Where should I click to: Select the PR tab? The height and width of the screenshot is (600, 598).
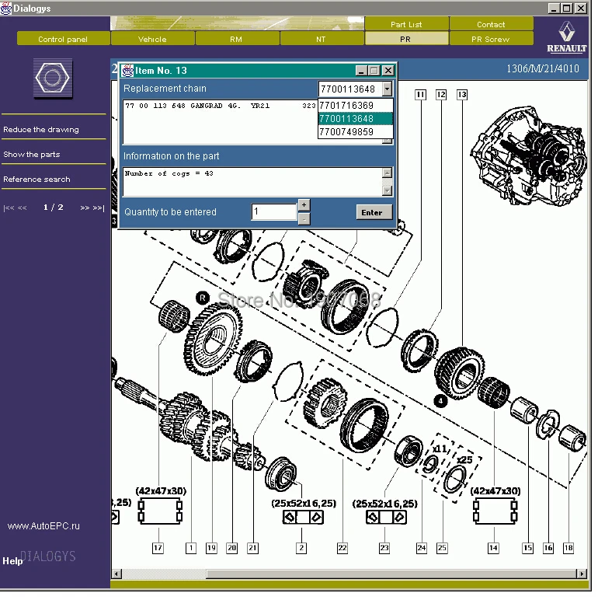406,39
